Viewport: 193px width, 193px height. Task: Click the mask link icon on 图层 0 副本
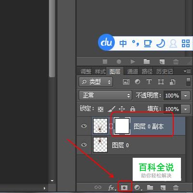point(111,126)
